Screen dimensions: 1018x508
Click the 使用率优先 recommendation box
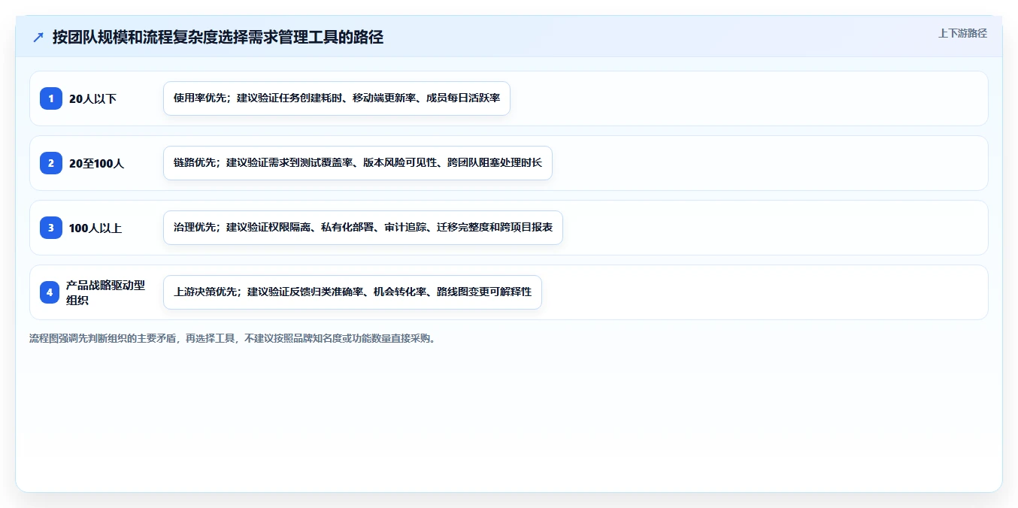click(337, 98)
